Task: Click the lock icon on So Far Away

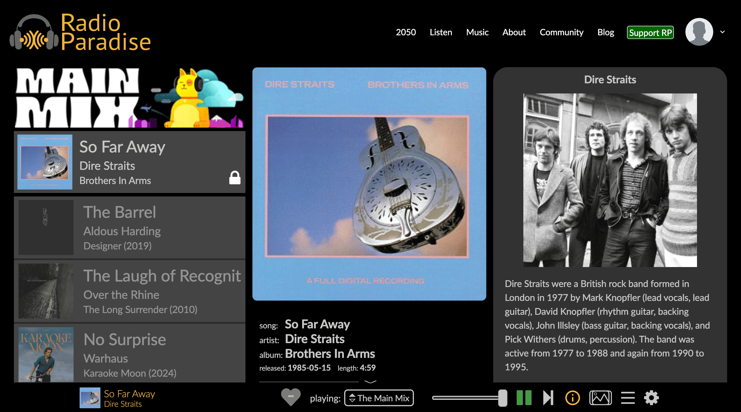Action: point(235,178)
